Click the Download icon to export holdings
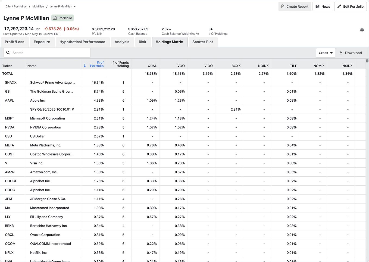The image size is (369, 262). pyautogui.click(x=341, y=53)
